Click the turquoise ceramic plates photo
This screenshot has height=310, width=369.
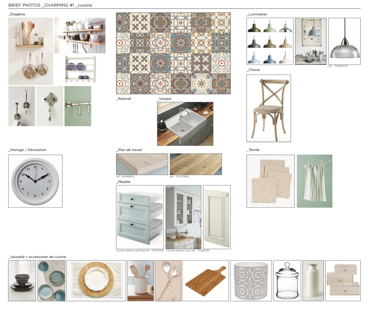[51, 281]
